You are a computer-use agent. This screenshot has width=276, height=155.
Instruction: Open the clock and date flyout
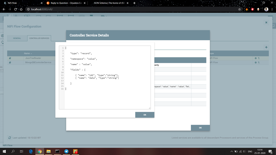tap(260, 151)
